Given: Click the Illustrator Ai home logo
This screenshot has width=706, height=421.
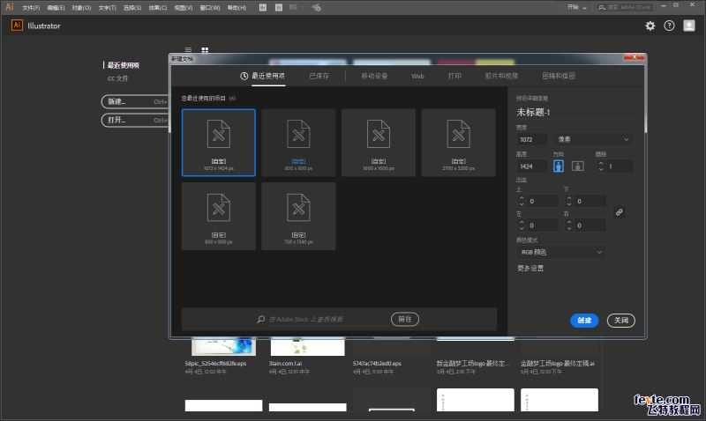Looking at the screenshot, I should (17, 26).
